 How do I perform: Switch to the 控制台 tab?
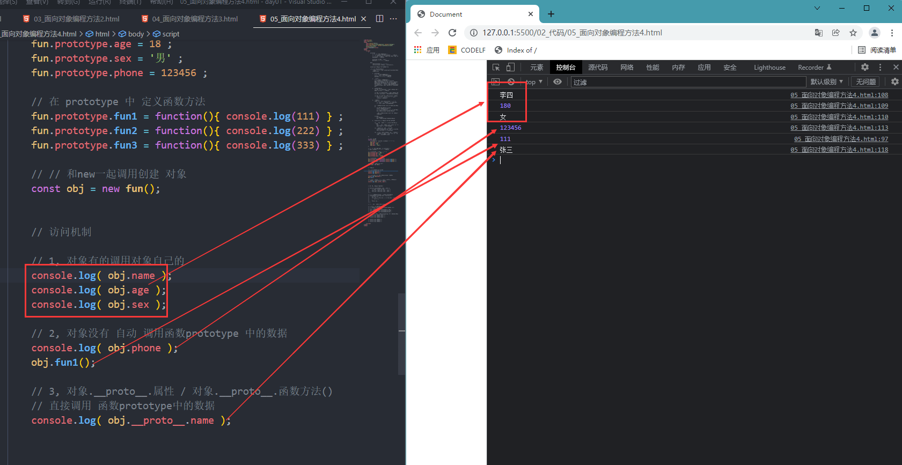coord(566,67)
